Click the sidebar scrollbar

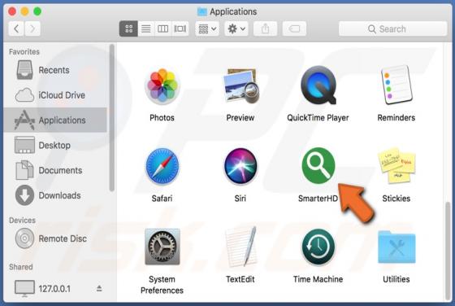pos(112,118)
